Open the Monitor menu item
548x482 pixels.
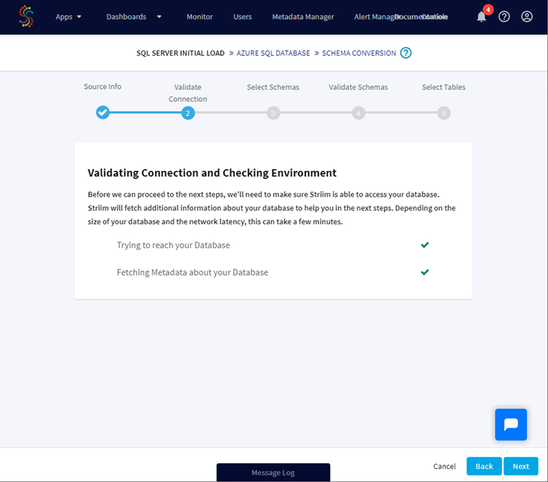coord(200,17)
